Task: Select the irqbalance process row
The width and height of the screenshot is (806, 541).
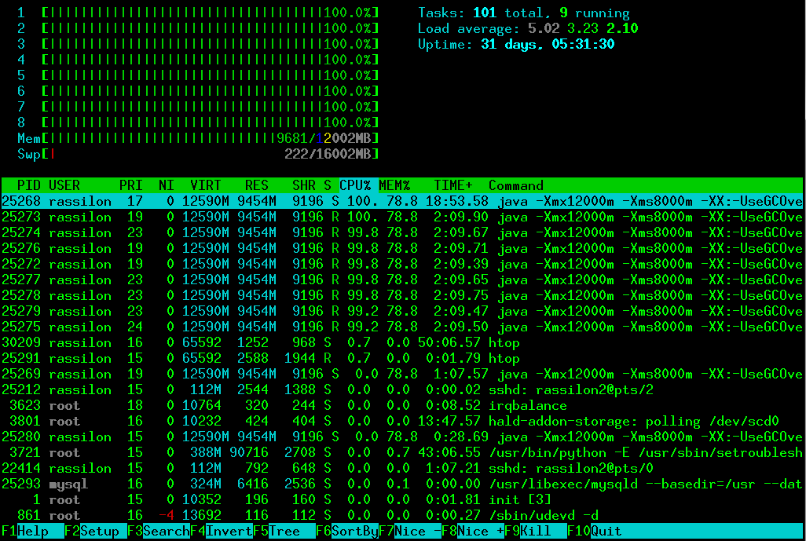Action: 402,405
